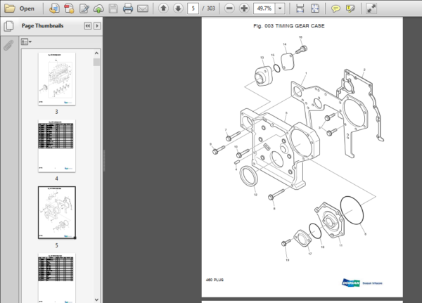Collapse the thumbnails panel double-arrow
The image size is (422, 303).
click(88, 26)
